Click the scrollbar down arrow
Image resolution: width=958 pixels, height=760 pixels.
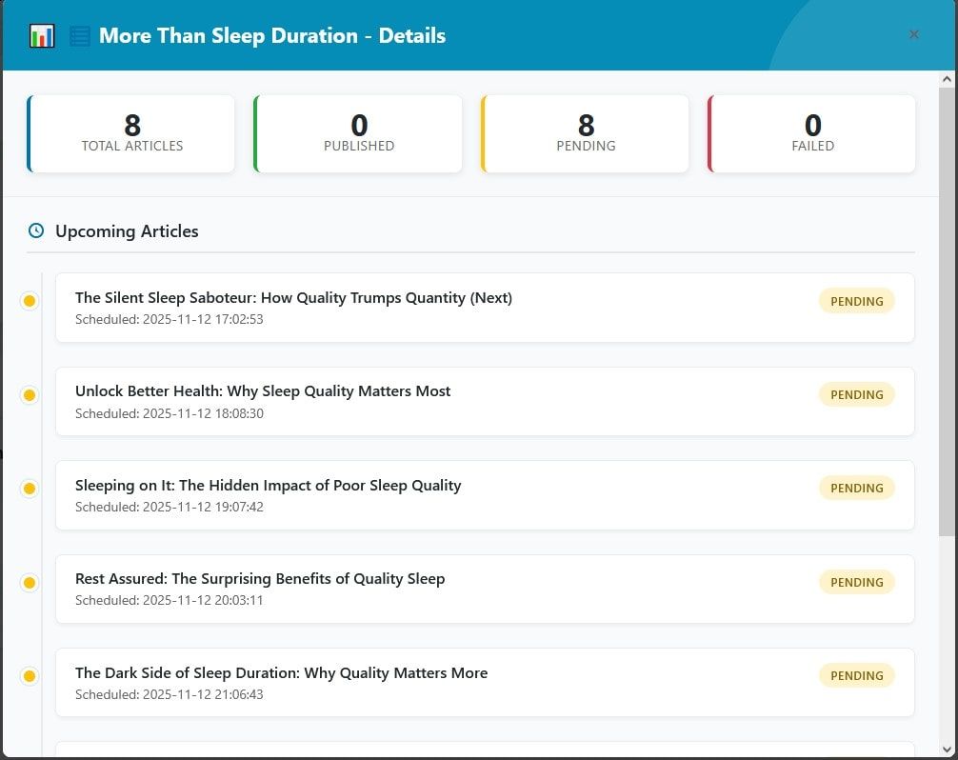(947, 749)
